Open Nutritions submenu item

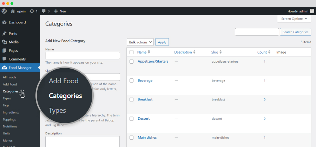pos(10,126)
